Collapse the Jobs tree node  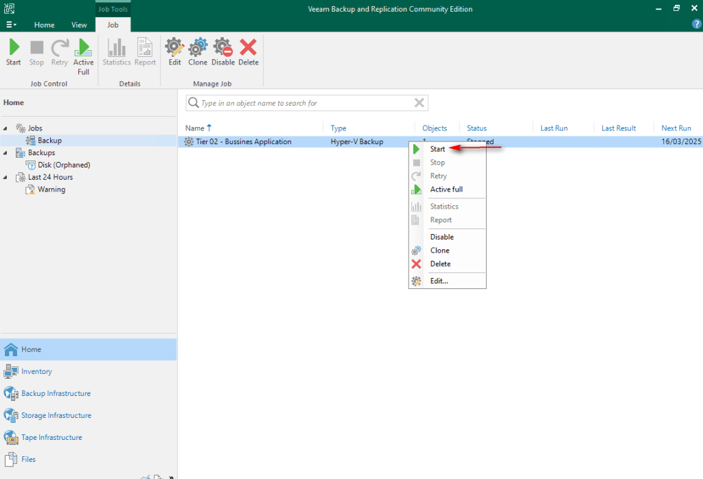(x=6, y=128)
